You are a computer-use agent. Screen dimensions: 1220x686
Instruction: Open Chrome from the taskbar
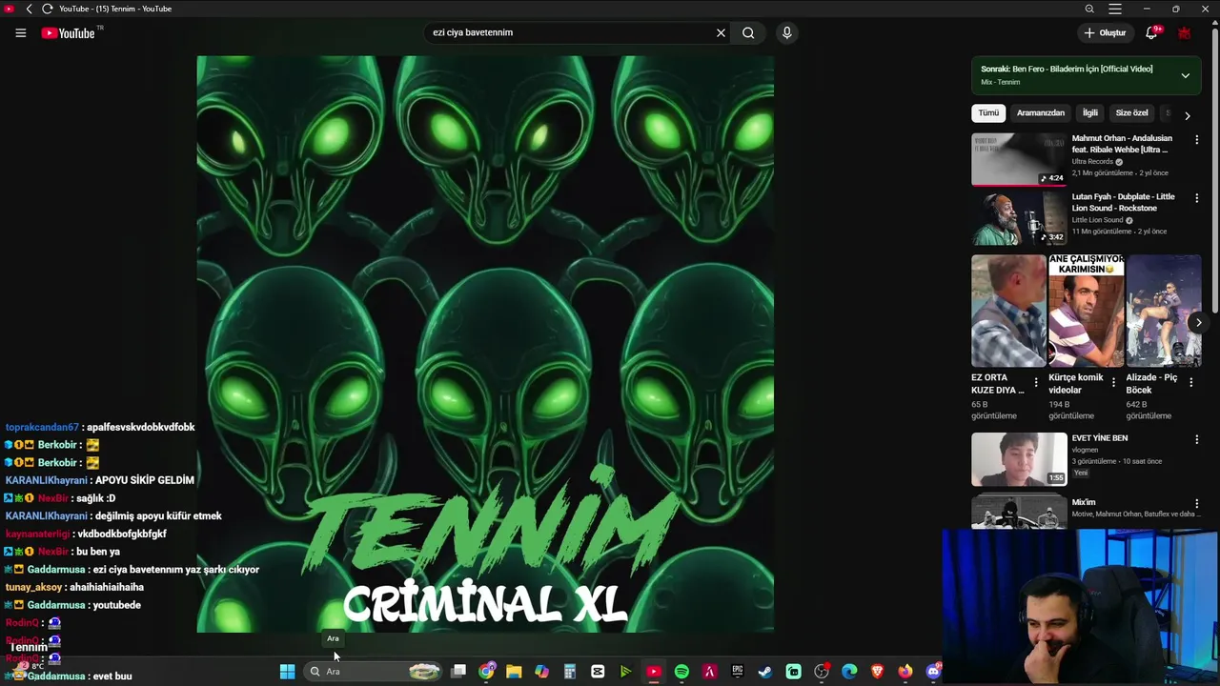click(x=487, y=672)
